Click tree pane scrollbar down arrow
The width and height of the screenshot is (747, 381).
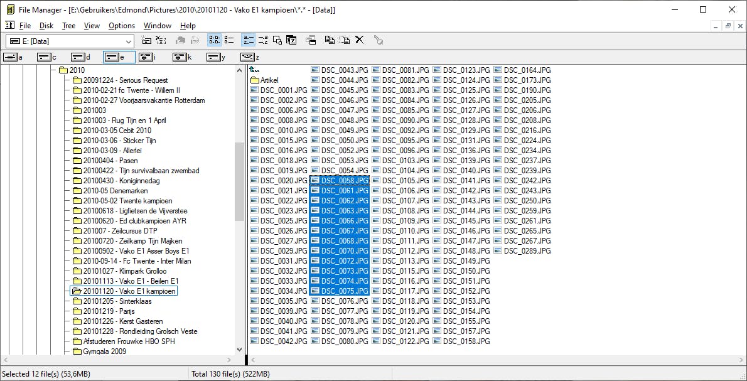coord(240,349)
